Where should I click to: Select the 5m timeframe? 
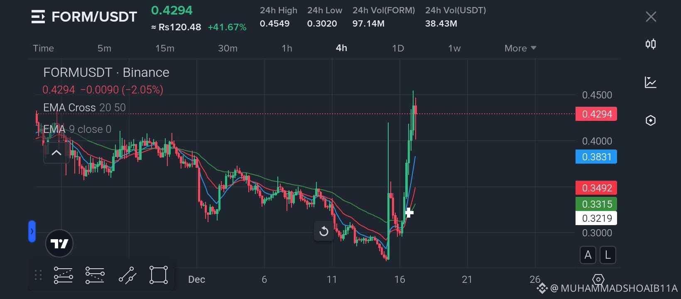[104, 48]
